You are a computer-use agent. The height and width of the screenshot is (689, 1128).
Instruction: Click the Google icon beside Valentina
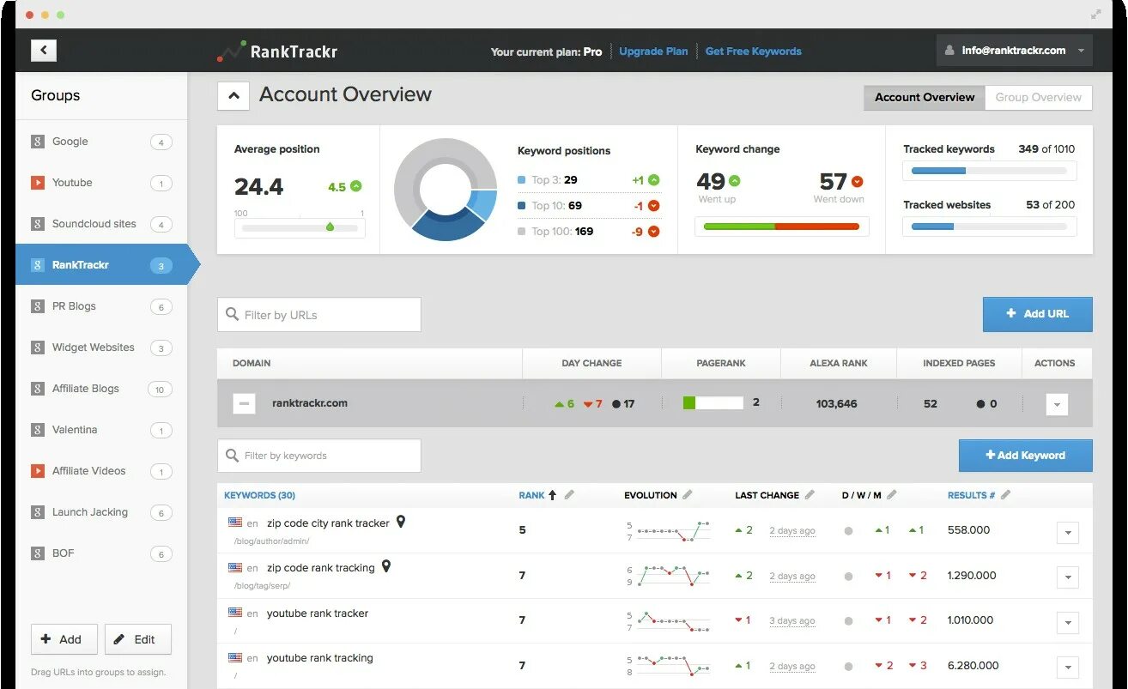point(37,430)
